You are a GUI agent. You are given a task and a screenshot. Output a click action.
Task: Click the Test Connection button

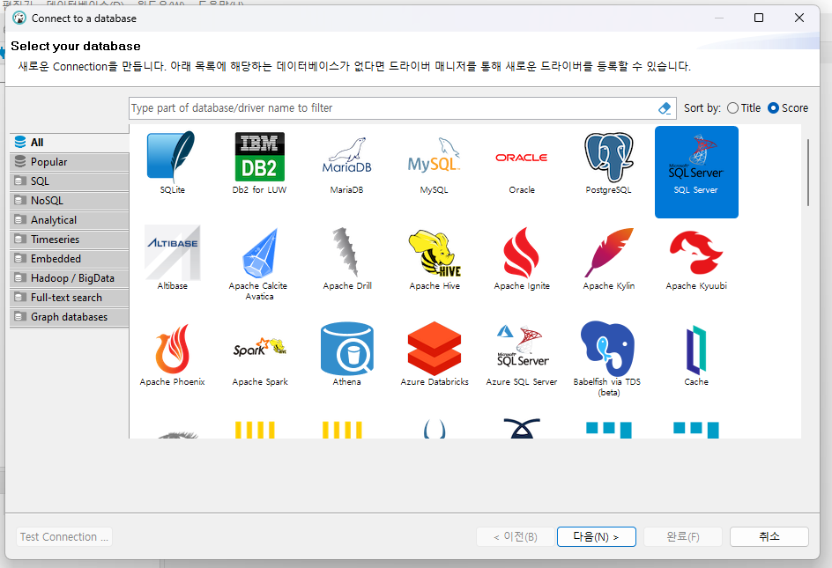click(64, 536)
